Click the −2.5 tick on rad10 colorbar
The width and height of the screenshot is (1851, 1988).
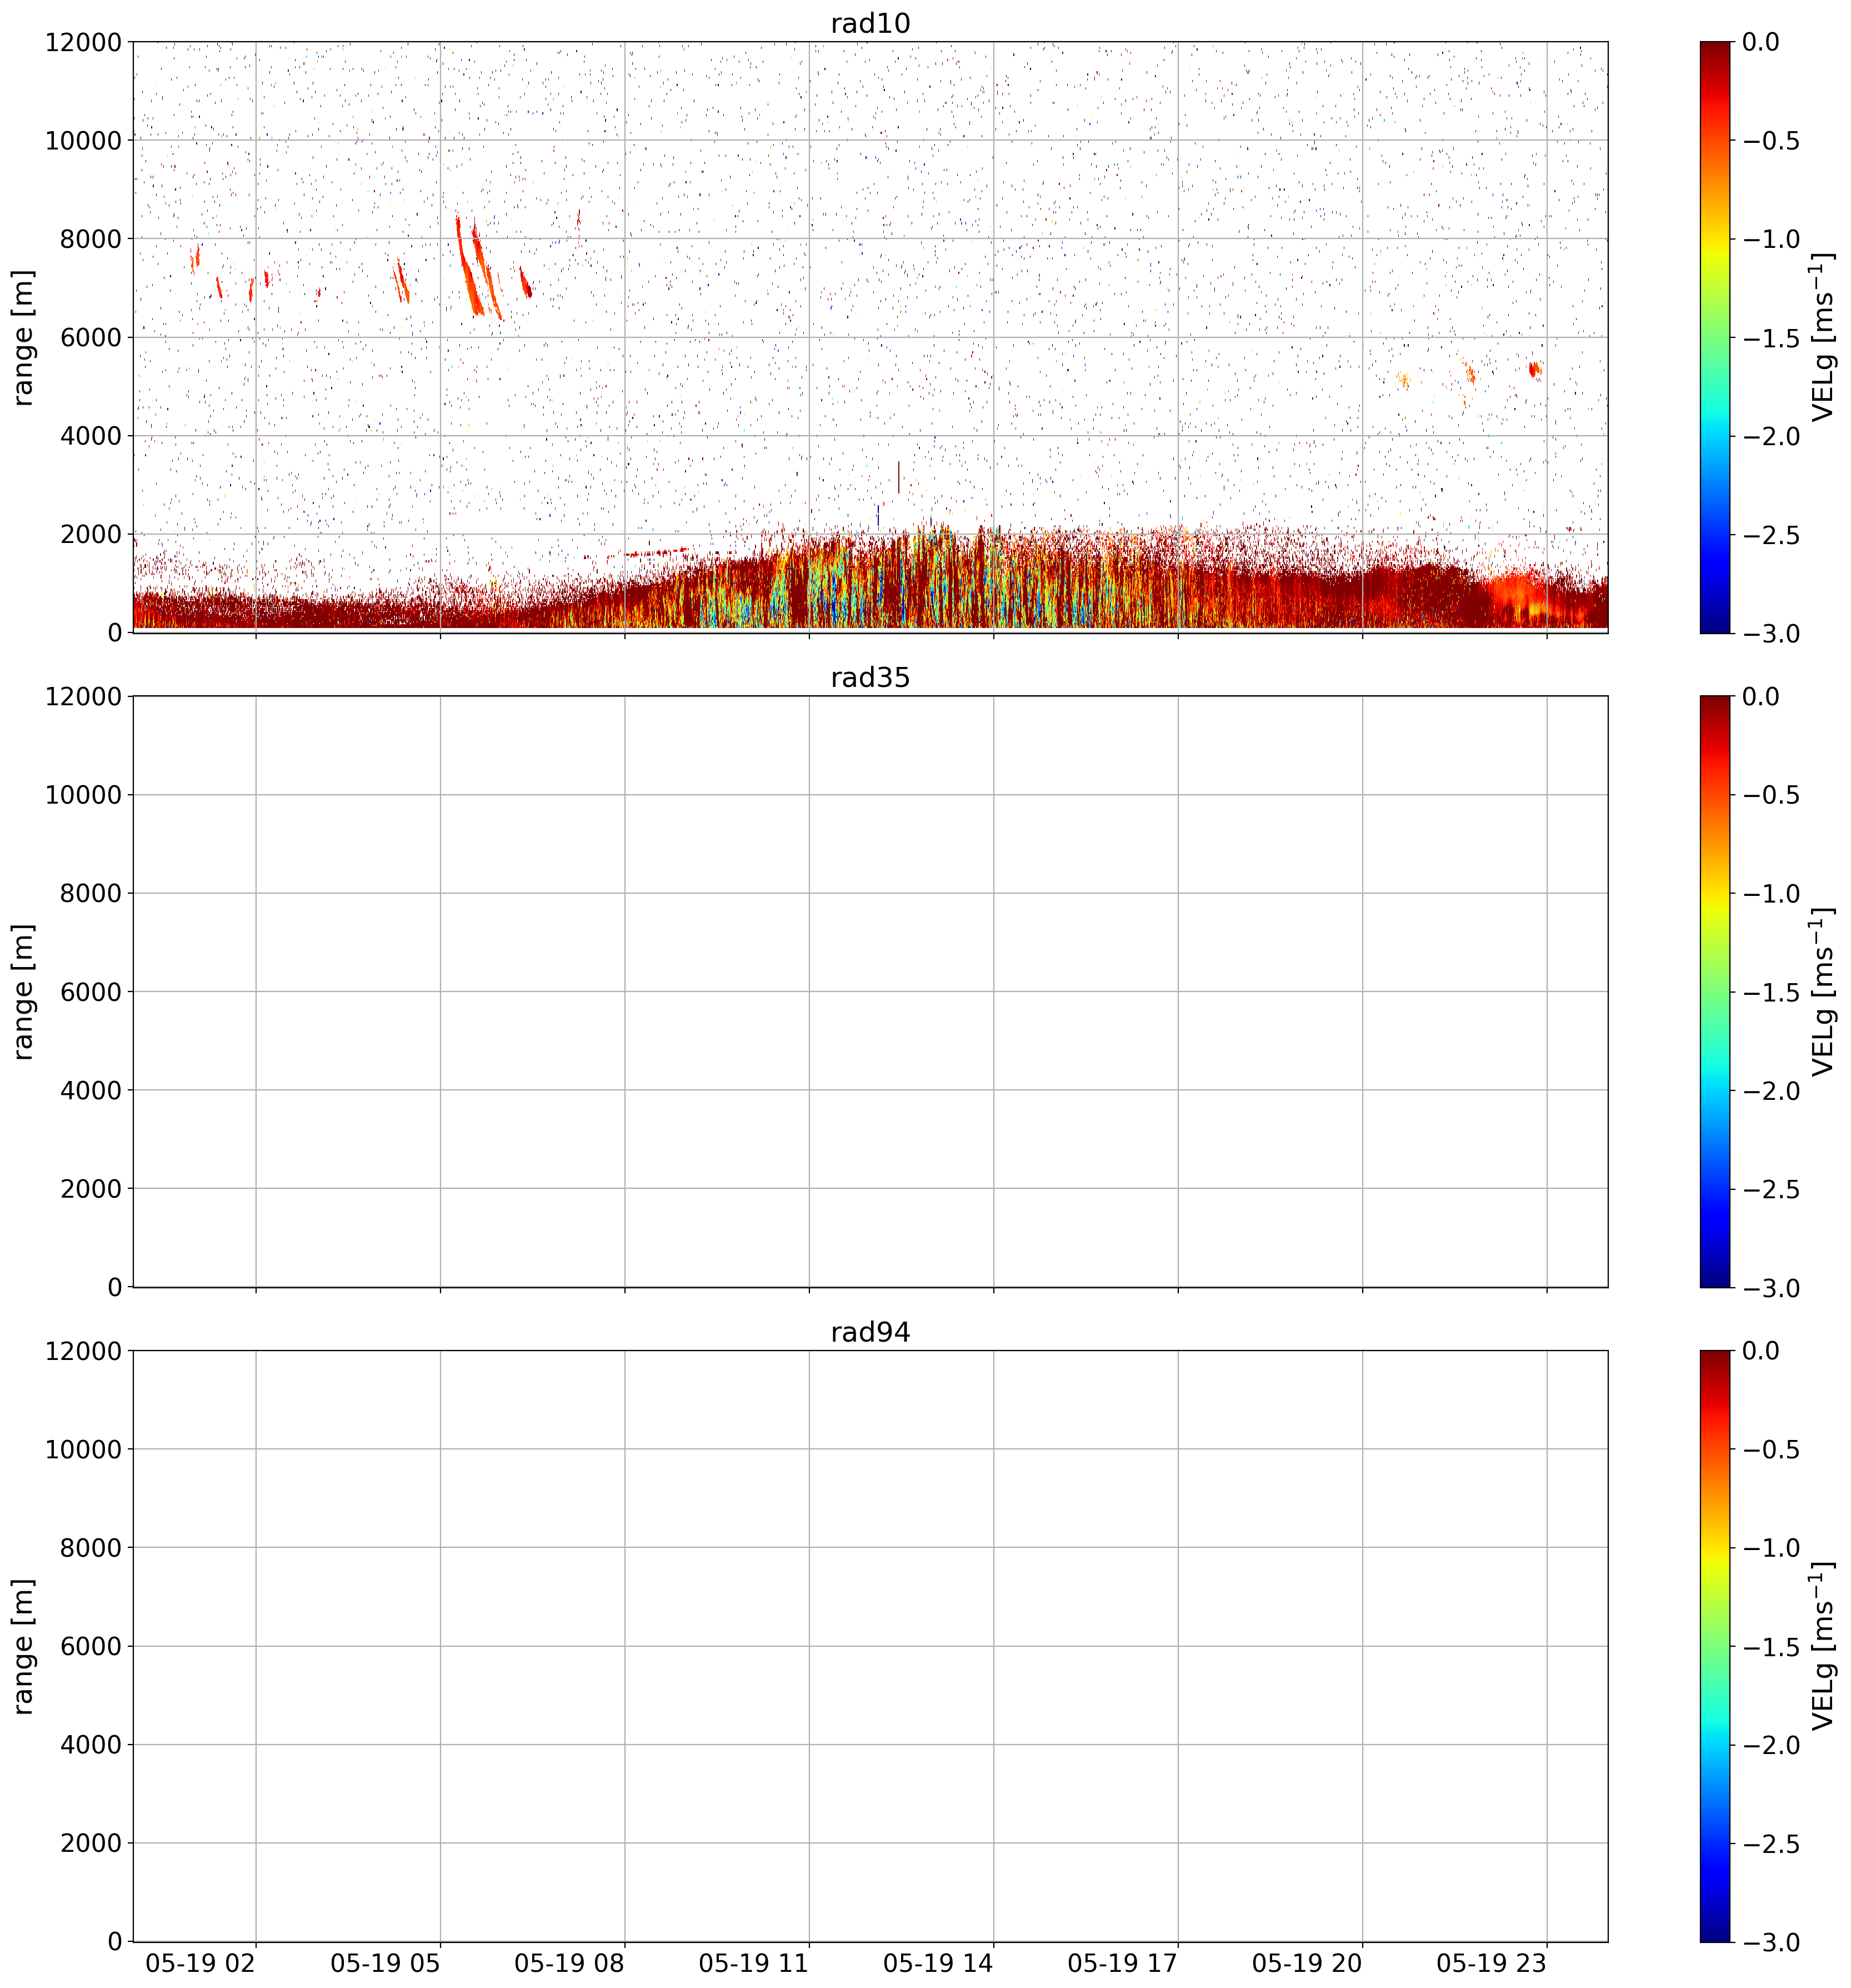click(x=1771, y=535)
